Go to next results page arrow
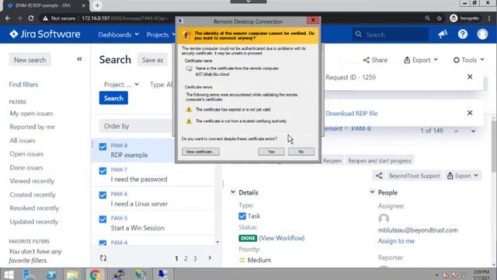The image size is (497, 280). [x=210, y=258]
